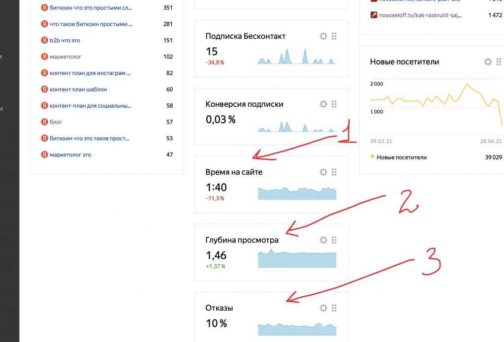Open settings gear for Время на сайте widget

pos(323,172)
